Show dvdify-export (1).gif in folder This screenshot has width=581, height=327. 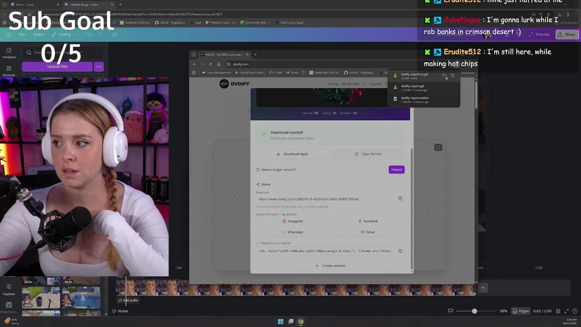[444, 75]
